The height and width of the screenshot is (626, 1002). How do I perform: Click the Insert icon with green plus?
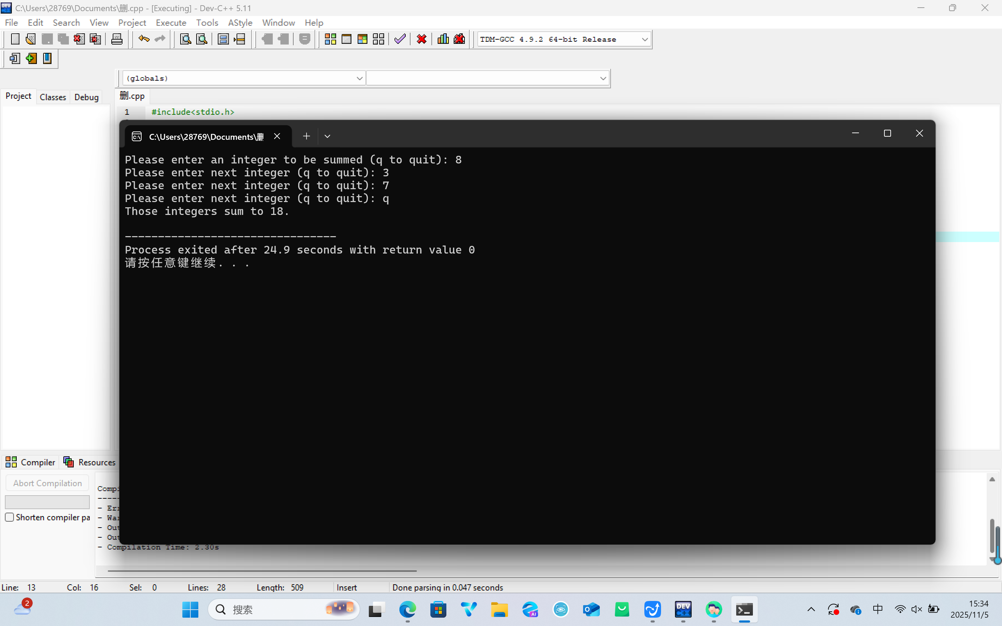pyautogui.click(x=31, y=58)
